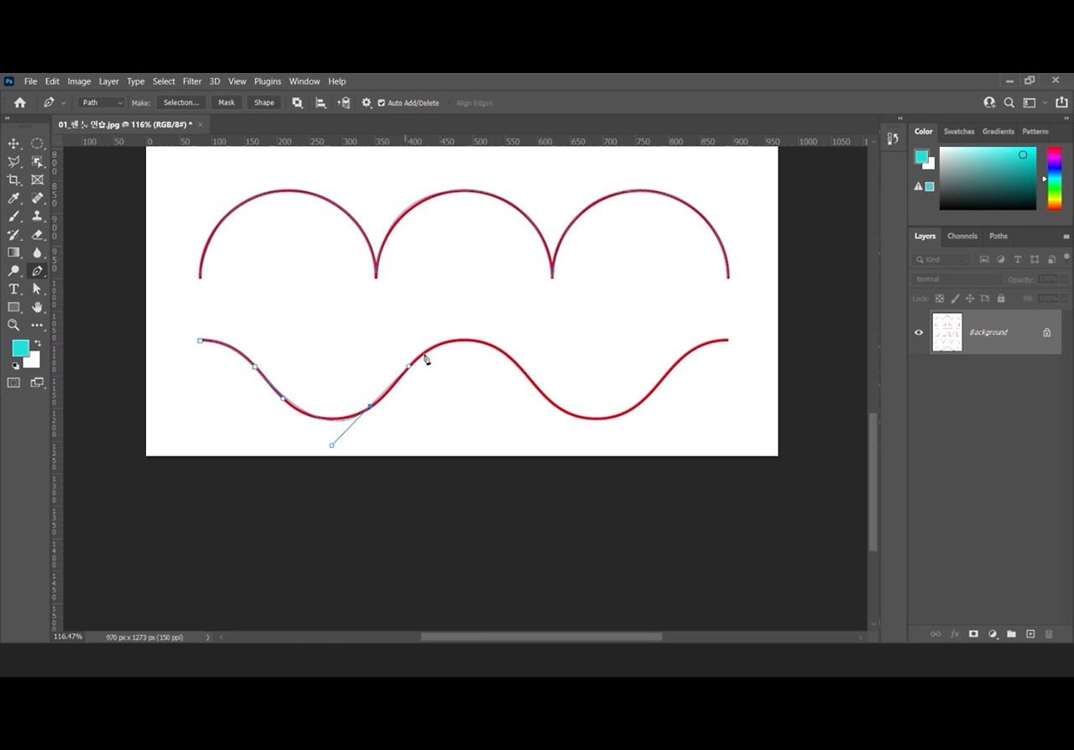The height and width of the screenshot is (750, 1074).
Task: Open the Plugins menu
Action: (268, 81)
